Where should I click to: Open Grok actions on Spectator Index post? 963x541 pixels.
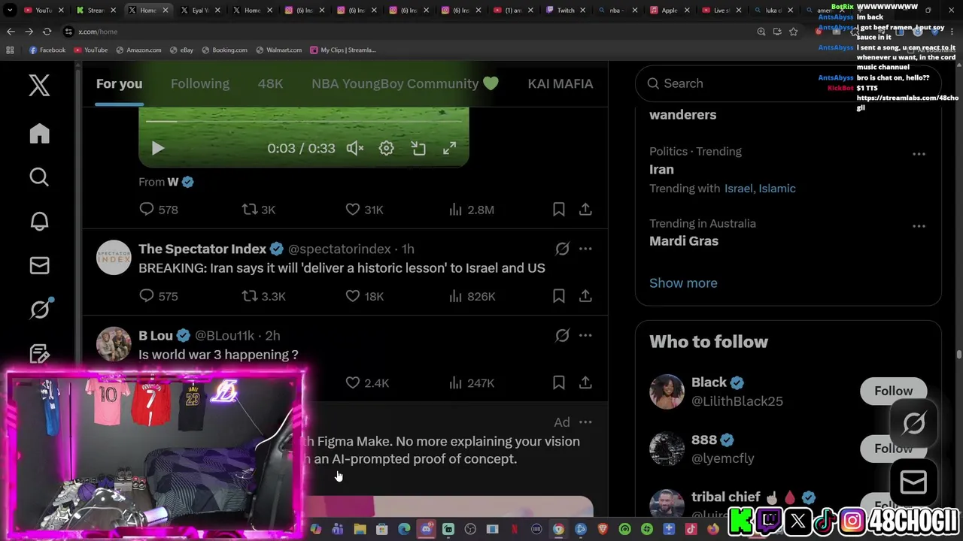point(562,249)
